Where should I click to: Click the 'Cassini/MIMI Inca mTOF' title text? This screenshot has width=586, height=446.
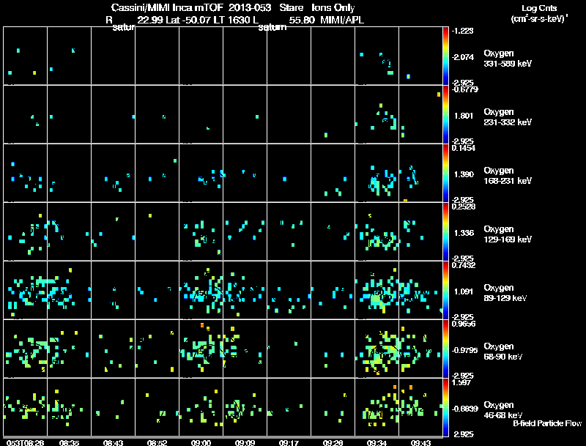pos(167,8)
